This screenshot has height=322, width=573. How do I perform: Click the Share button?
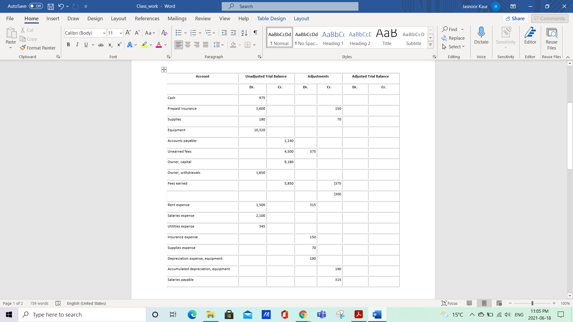[x=516, y=18]
